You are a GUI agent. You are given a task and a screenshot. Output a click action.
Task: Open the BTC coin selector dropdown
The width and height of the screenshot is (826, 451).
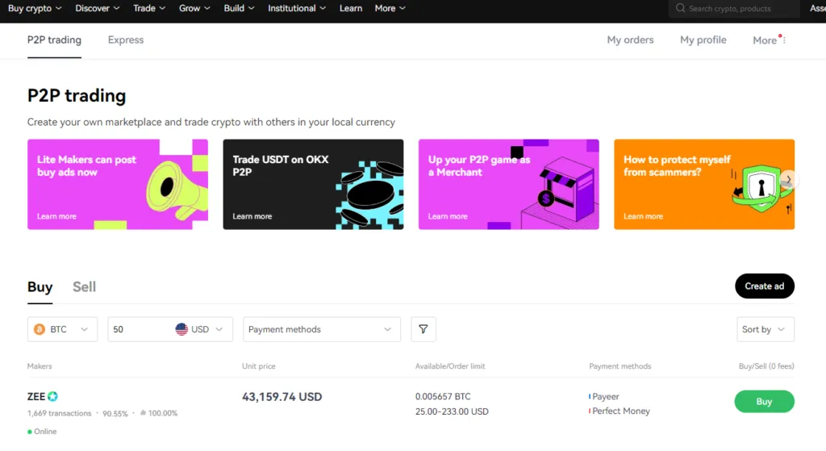[x=62, y=329]
